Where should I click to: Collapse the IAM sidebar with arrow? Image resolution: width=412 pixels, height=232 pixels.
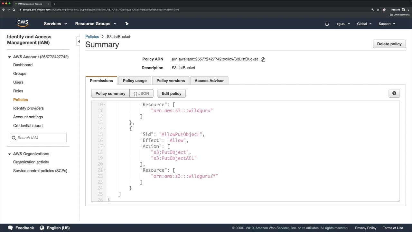pos(79,42)
